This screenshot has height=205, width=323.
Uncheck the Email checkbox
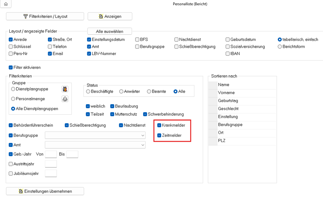pos(50,54)
